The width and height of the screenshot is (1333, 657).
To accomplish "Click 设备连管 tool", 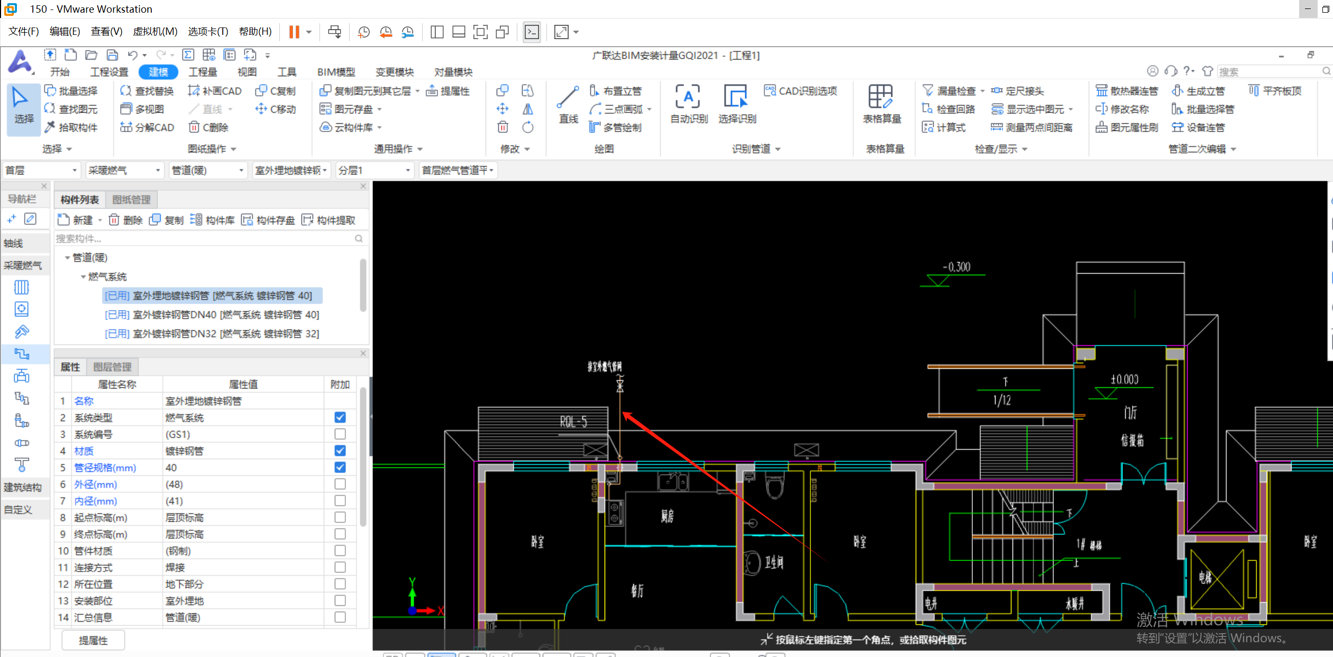I will coord(1198,127).
